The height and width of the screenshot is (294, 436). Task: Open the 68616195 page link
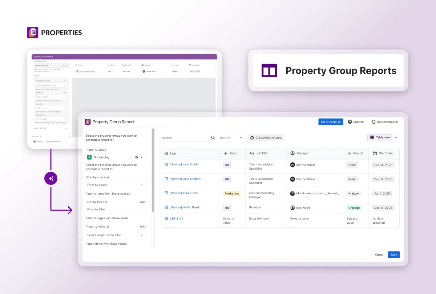pos(176,219)
